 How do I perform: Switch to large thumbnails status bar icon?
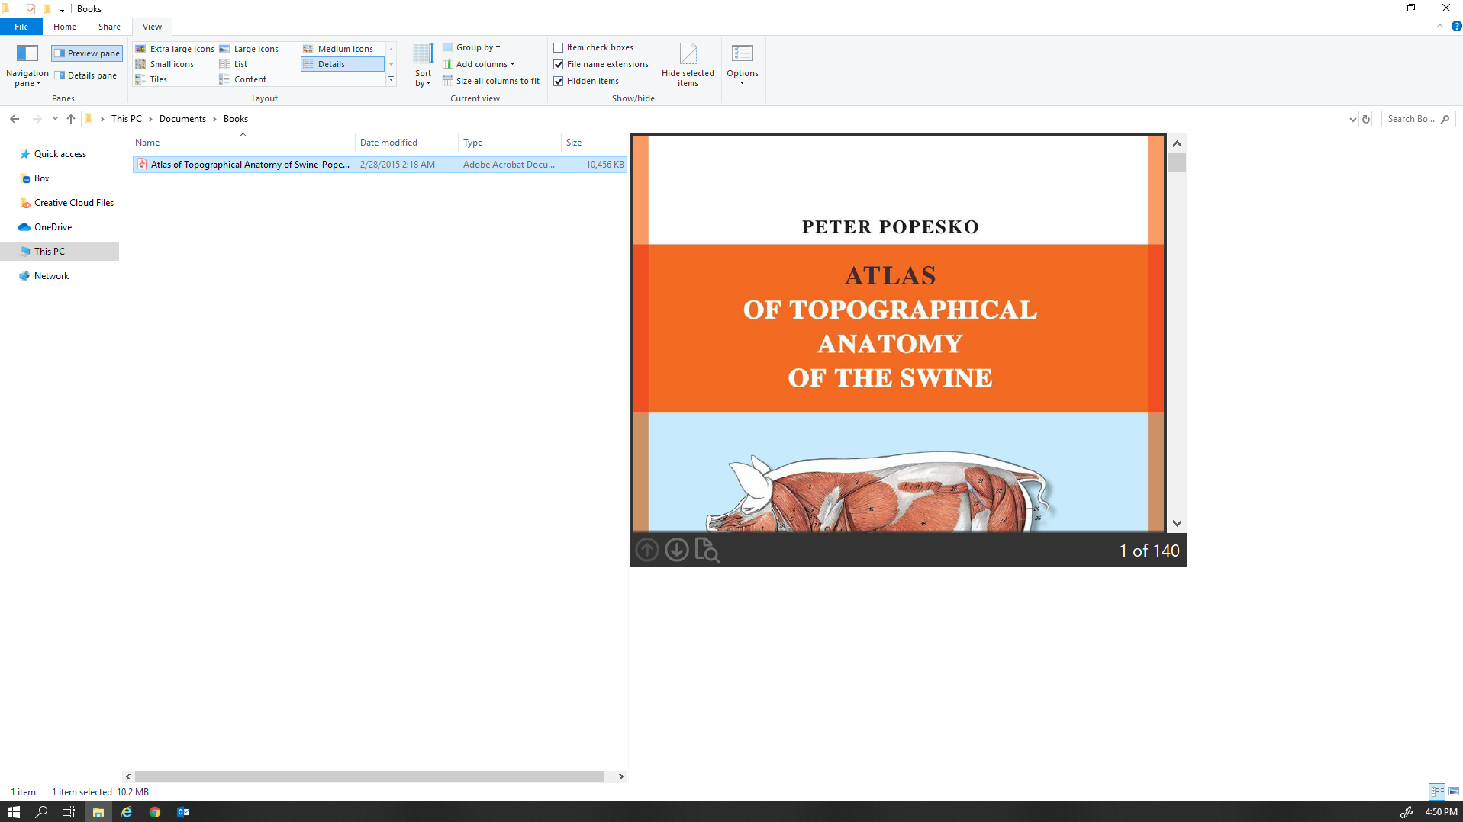1454,791
